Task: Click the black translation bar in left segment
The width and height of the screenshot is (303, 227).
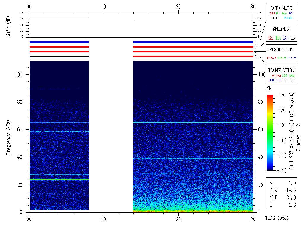Action: [x=59, y=56]
